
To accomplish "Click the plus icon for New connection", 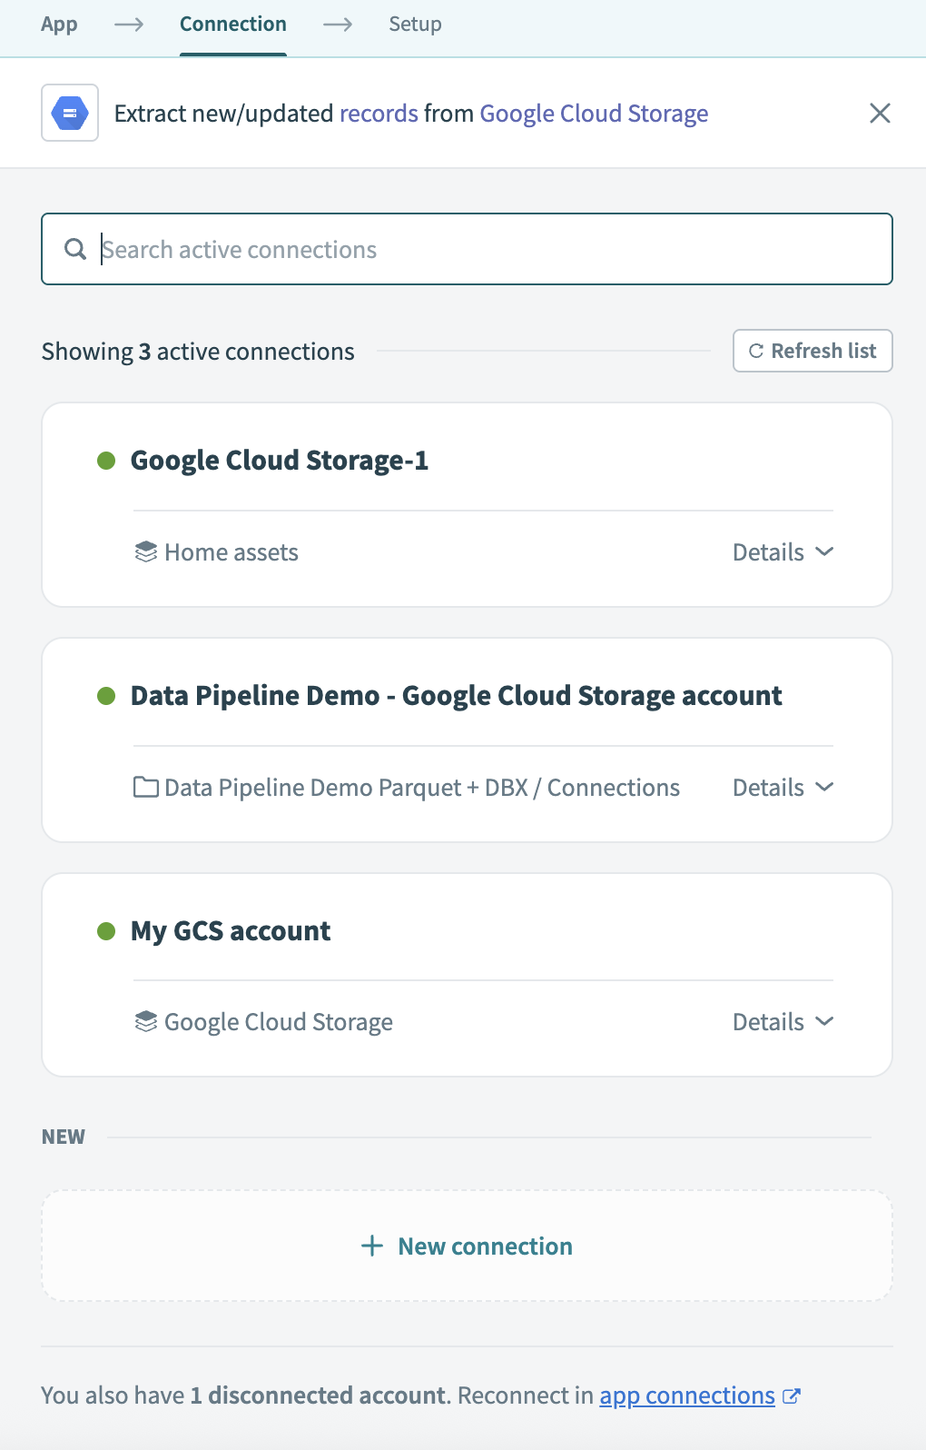I will click(372, 1246).
